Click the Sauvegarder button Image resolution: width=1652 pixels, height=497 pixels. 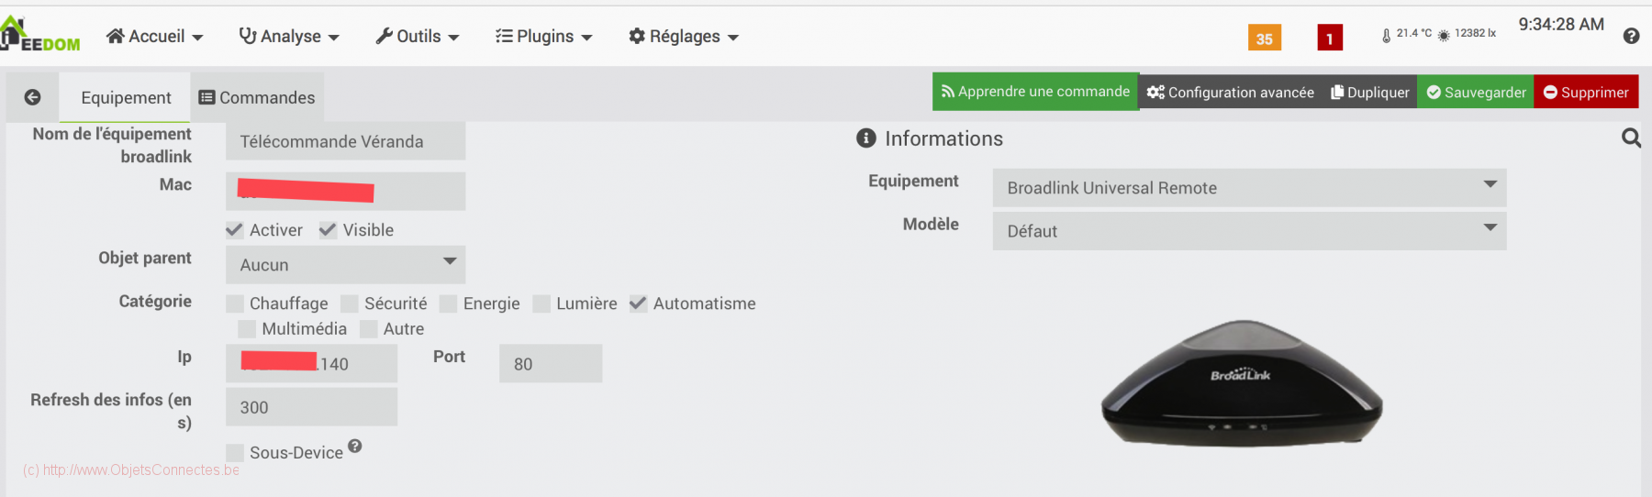1476,93
